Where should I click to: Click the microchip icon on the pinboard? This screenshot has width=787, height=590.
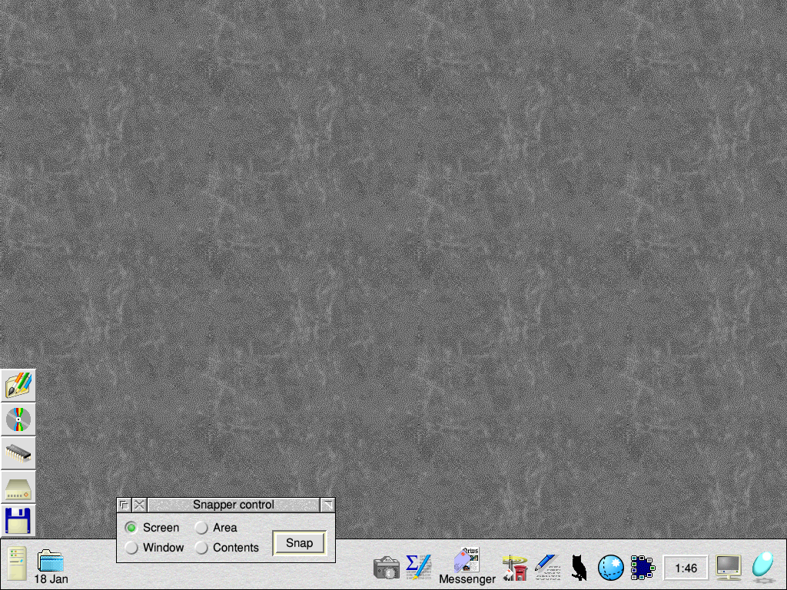(18, 453)
